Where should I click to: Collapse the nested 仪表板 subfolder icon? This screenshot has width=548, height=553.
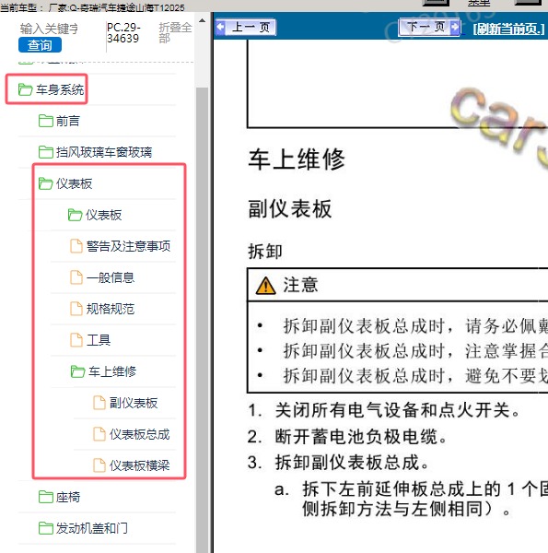pos(76,215)
